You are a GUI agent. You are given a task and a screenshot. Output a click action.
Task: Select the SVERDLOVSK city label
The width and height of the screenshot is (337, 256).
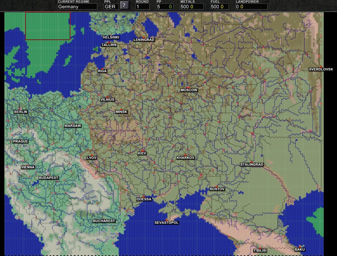click(321, 69)
